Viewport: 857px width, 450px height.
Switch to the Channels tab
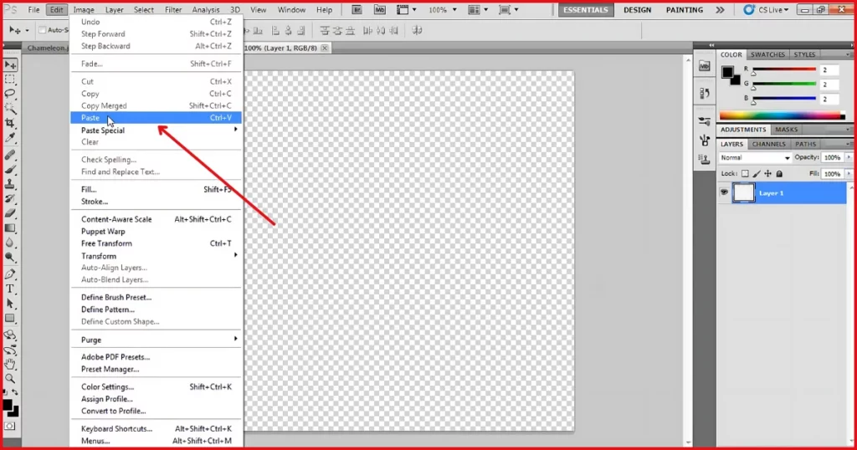[x=768, y=144]
